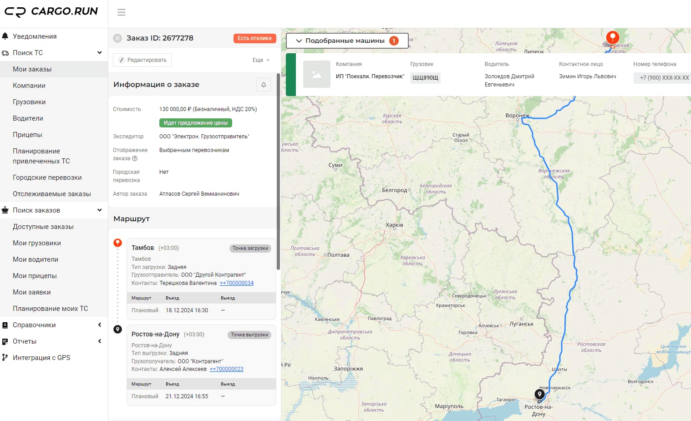Click planned date 18.12.2024 16:30

(187, 310)
